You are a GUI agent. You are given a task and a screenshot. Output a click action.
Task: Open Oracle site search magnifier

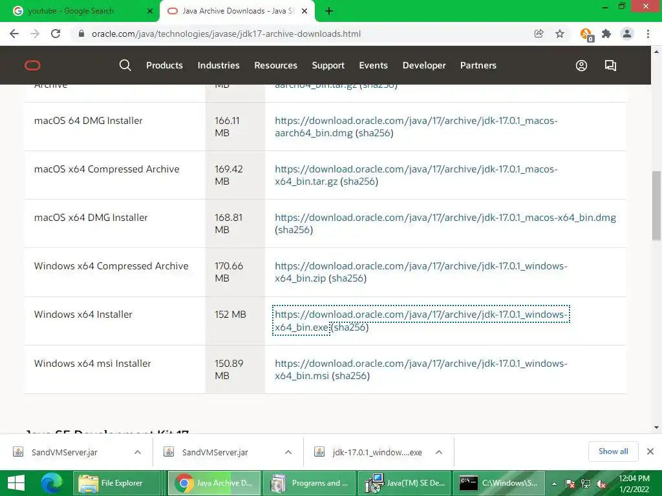[x=125, y=65]
